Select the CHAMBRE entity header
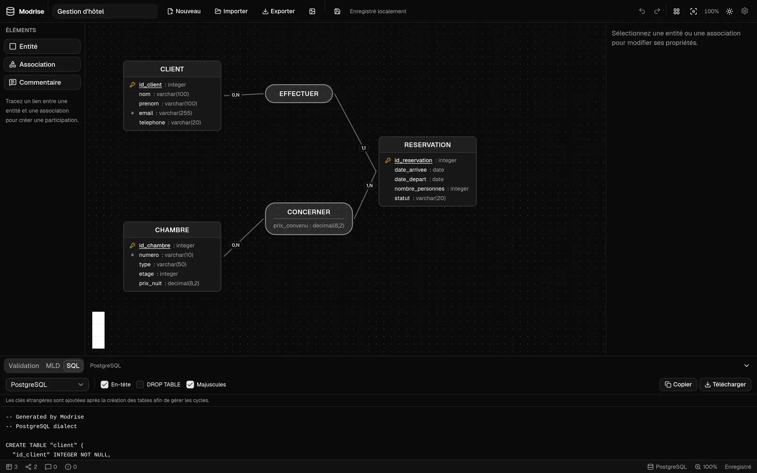The image size is (757, 473). (x=172, y=230)
